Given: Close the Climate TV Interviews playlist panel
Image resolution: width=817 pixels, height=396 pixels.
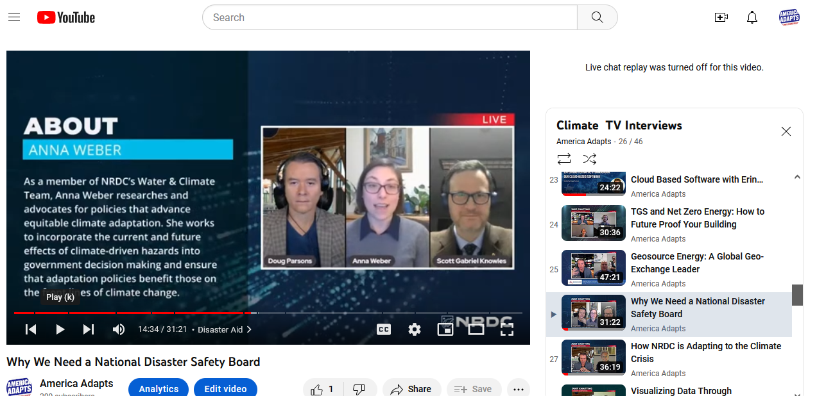Looking at the screenshot, I should click(786, 131).
